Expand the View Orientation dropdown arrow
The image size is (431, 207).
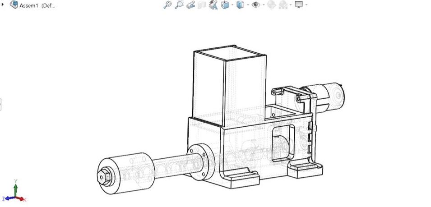point(232,5)
